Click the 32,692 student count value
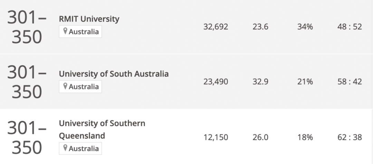373x164 pixels. (216, 27)
